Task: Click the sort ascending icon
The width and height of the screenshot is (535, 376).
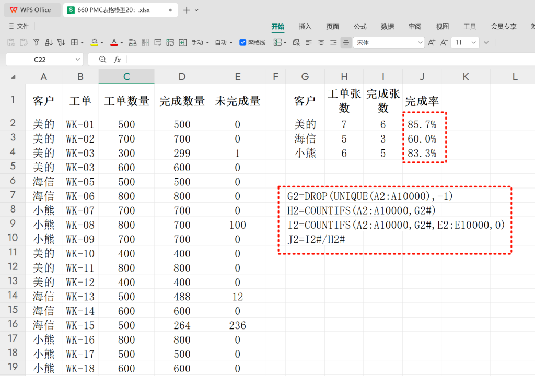Action: (49, 43)
